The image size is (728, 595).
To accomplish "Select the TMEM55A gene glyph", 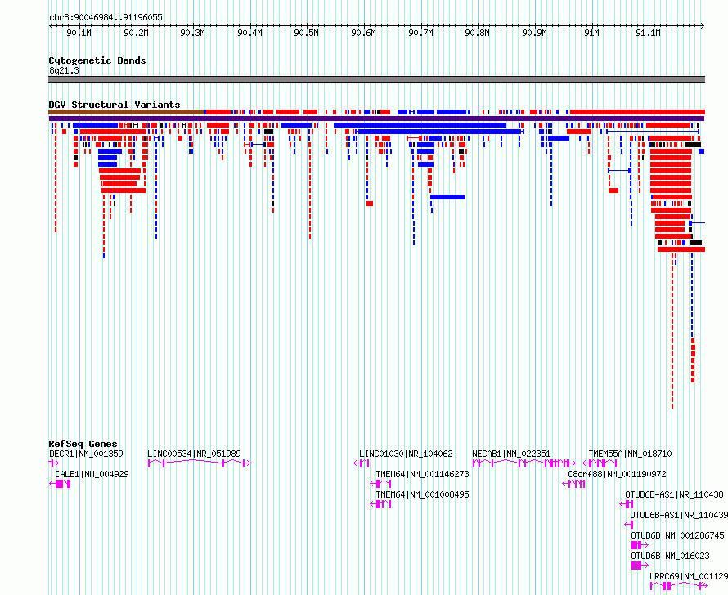I will click(x=600, y=463).
